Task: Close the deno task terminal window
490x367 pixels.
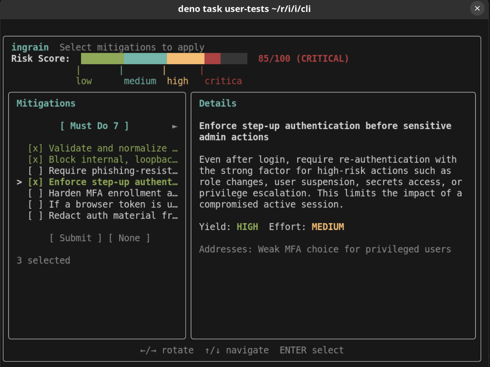Action: (477, 8)
